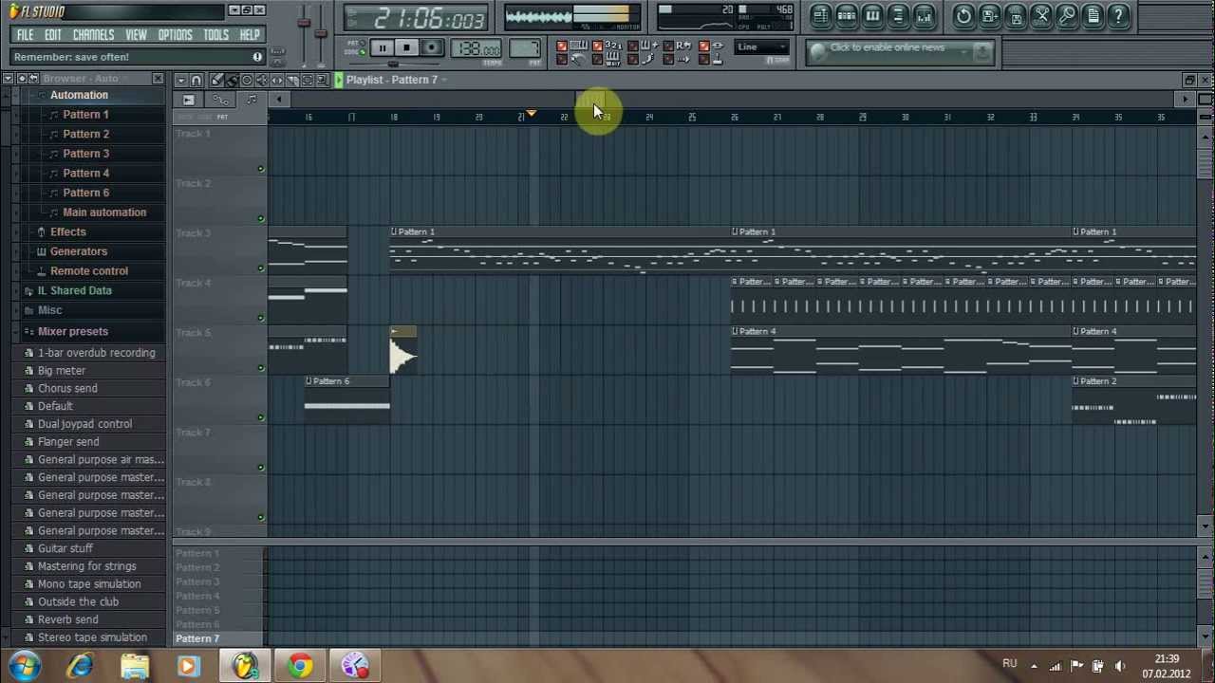The height and width of the screenshot is (683, 1215).
Task: Toggle Track 7 mute indicator dot
Action: (x=261, y=468)
